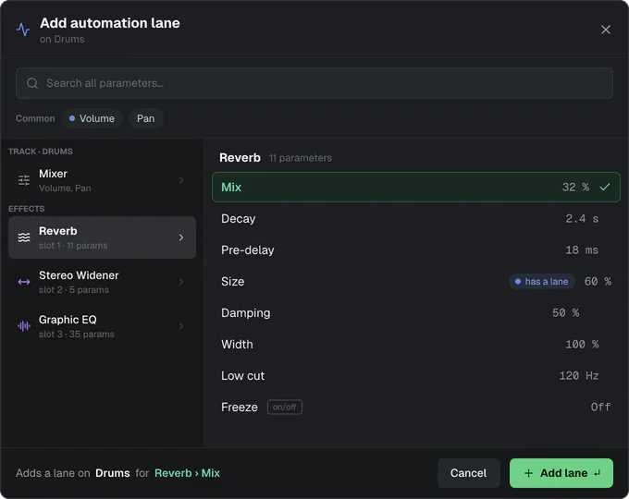629x499 pixels.
Task: Choose the Low cut parameter
Action: point(416,375)
